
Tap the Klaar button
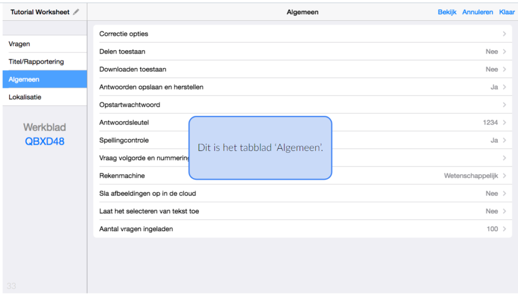(507, 12)
